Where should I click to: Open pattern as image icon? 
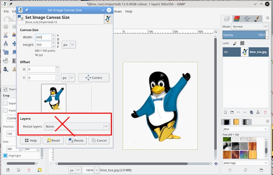(x=261, y=170)
